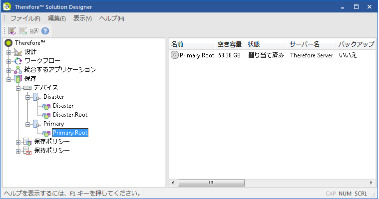This screenshot has height=199, width=379.
Task: Click the Primary.Root tree storage icon
Action: (46, 133)
